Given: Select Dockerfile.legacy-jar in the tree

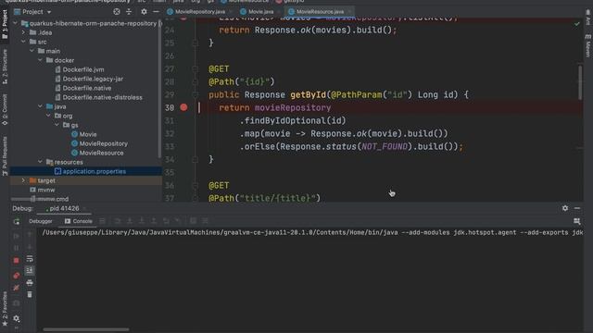Looking at the screenshot, I should tap(93, 79).
